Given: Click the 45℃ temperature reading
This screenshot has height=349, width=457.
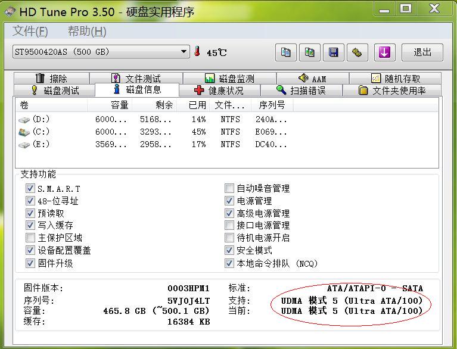Looking at the screenshot, I should point(216,53).
